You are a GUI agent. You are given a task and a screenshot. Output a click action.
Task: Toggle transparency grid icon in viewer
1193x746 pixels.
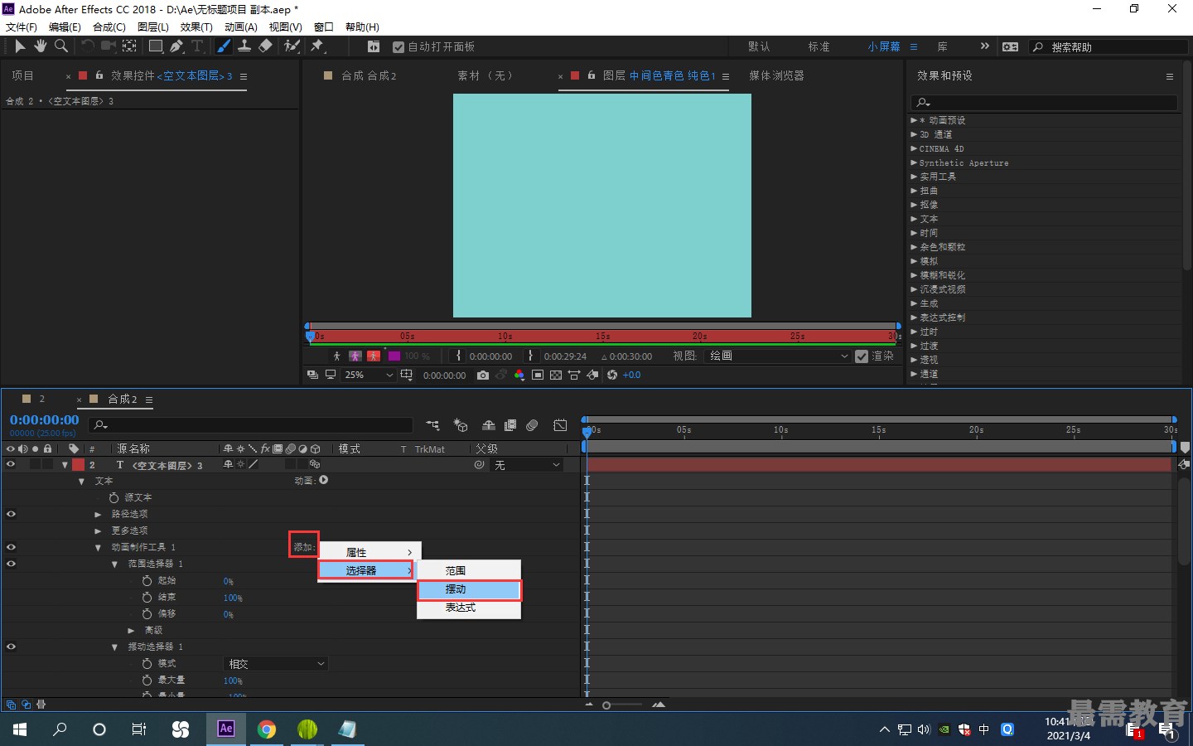click(555, 375)
